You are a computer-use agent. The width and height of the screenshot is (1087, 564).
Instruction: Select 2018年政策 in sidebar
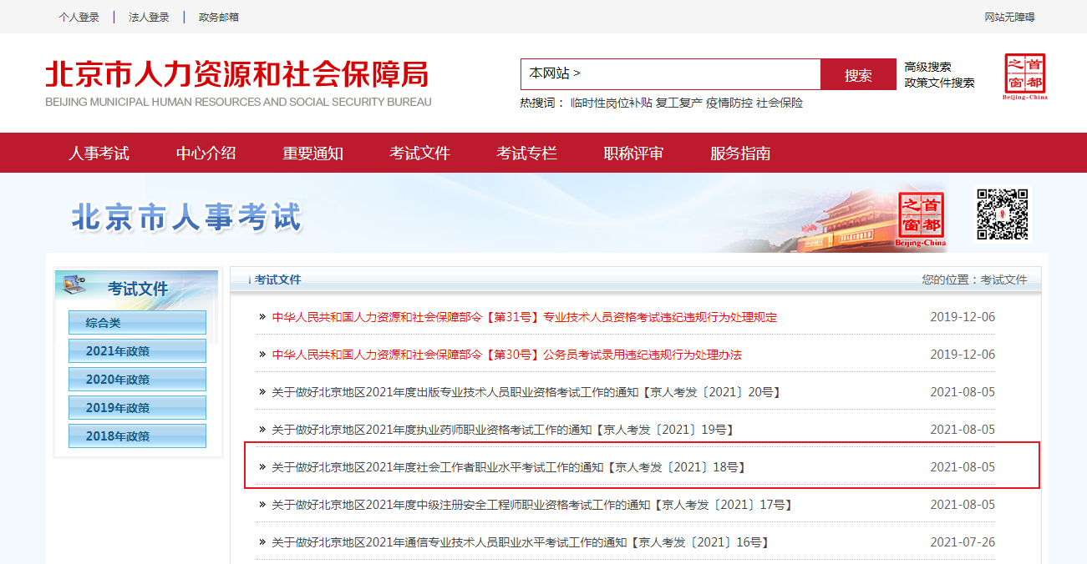tap(137, 436)
